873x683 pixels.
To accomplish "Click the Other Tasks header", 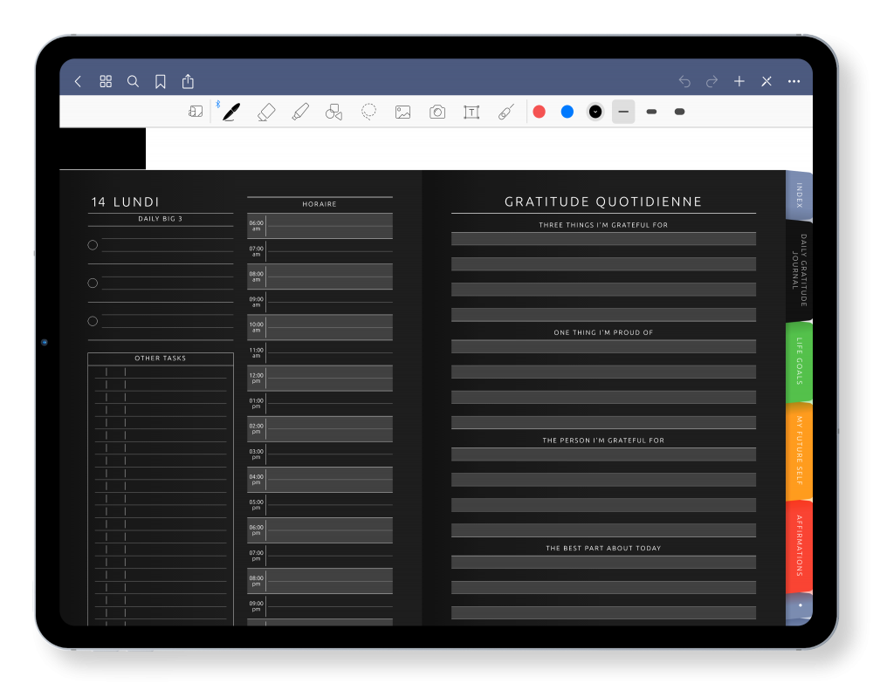I will pyautogui.click(x=161, y=359).
